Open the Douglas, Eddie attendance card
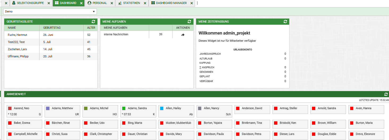 [x=328, y=135]
